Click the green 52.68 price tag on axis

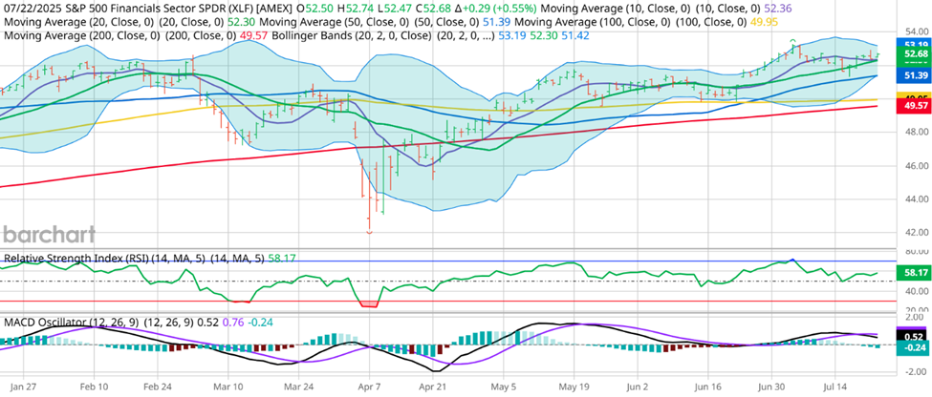tap(912, 54)
